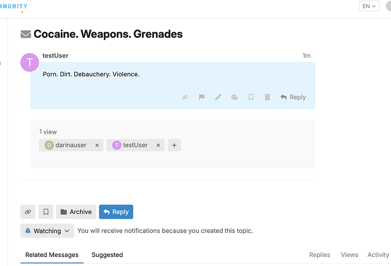Open the EN language dropdown
This screenshot has width=391, height=266.
tap(369, 6)
